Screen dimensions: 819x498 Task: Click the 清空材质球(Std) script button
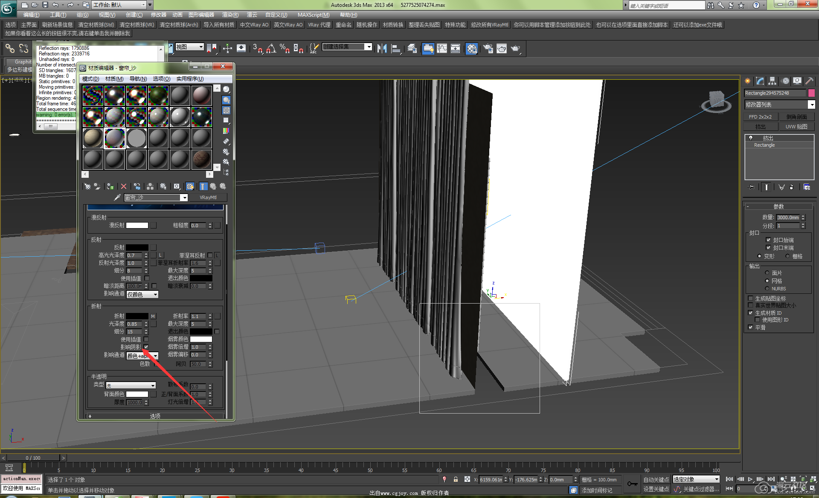pos(96,25)
